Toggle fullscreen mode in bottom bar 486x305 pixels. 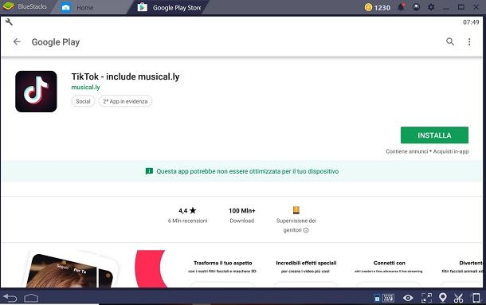click(426, 298)
